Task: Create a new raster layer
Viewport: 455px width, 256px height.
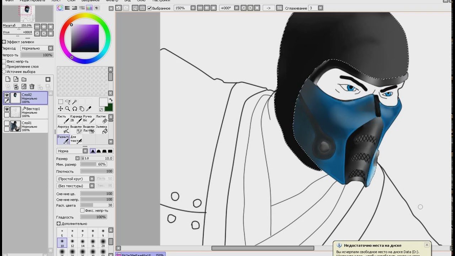Action: (x=8, y=79)
